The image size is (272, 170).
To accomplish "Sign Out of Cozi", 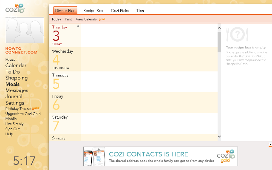I will (x=12, y=129).
